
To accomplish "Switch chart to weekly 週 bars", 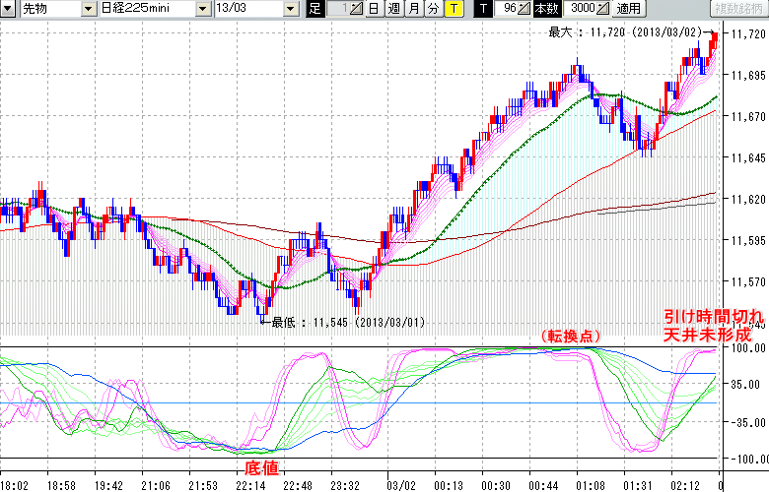I will click(x=394, y=9).
